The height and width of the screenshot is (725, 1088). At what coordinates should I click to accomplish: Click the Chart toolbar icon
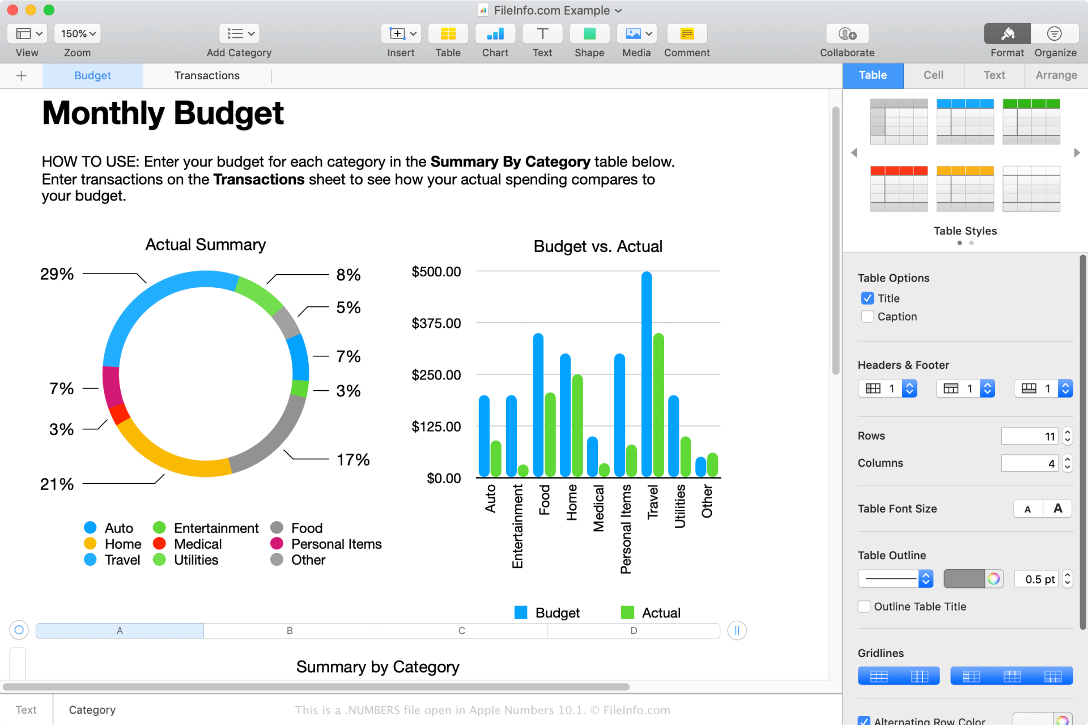click(x=495, y=34)
